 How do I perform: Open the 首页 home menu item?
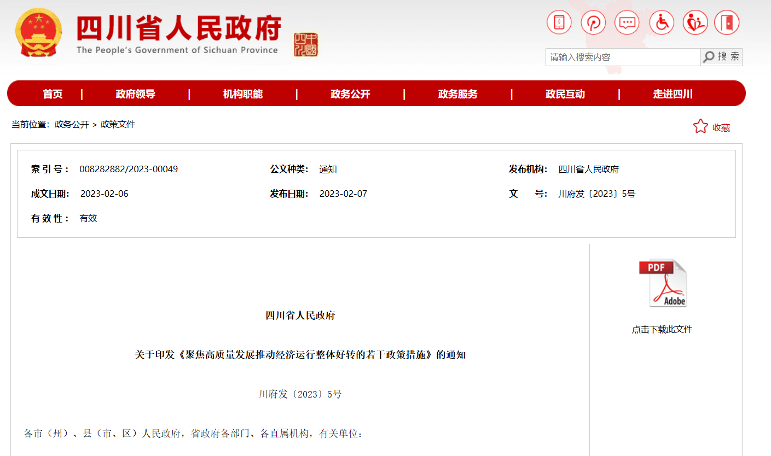tap(53, 94)
